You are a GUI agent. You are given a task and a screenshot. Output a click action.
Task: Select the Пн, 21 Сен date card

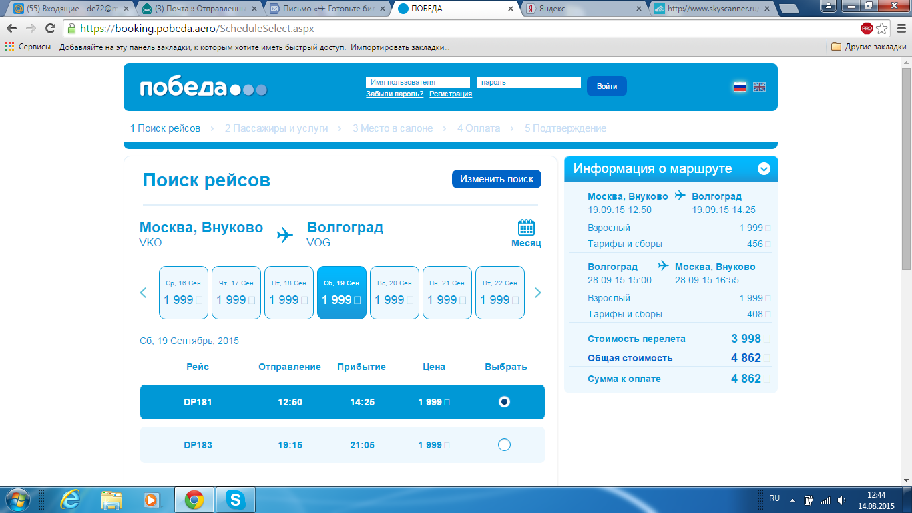point(447,293)
